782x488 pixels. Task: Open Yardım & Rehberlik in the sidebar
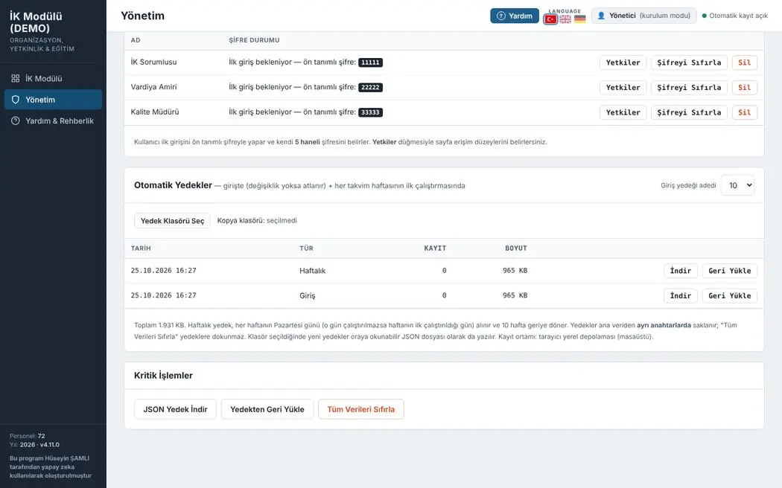tap(53, 121)
